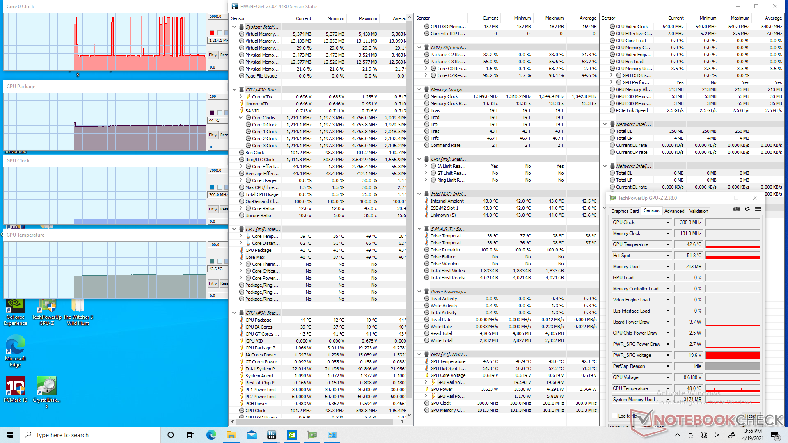Expand the Core VIDs sensor row
788x443 pixels.
(241, 97)
